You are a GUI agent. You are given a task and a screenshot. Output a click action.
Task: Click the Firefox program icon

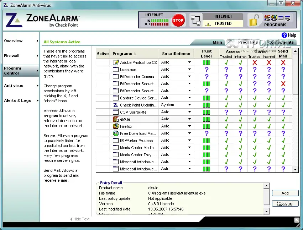point(116,126)
